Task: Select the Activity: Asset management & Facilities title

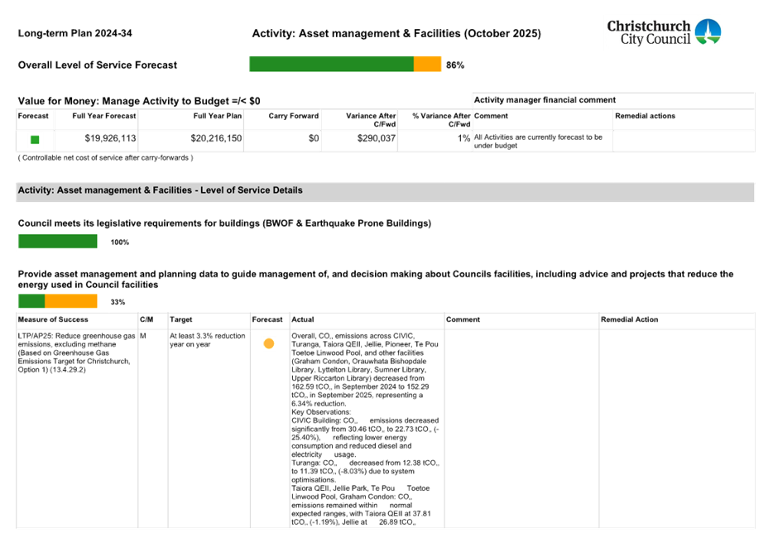Action: click(396, 34)
